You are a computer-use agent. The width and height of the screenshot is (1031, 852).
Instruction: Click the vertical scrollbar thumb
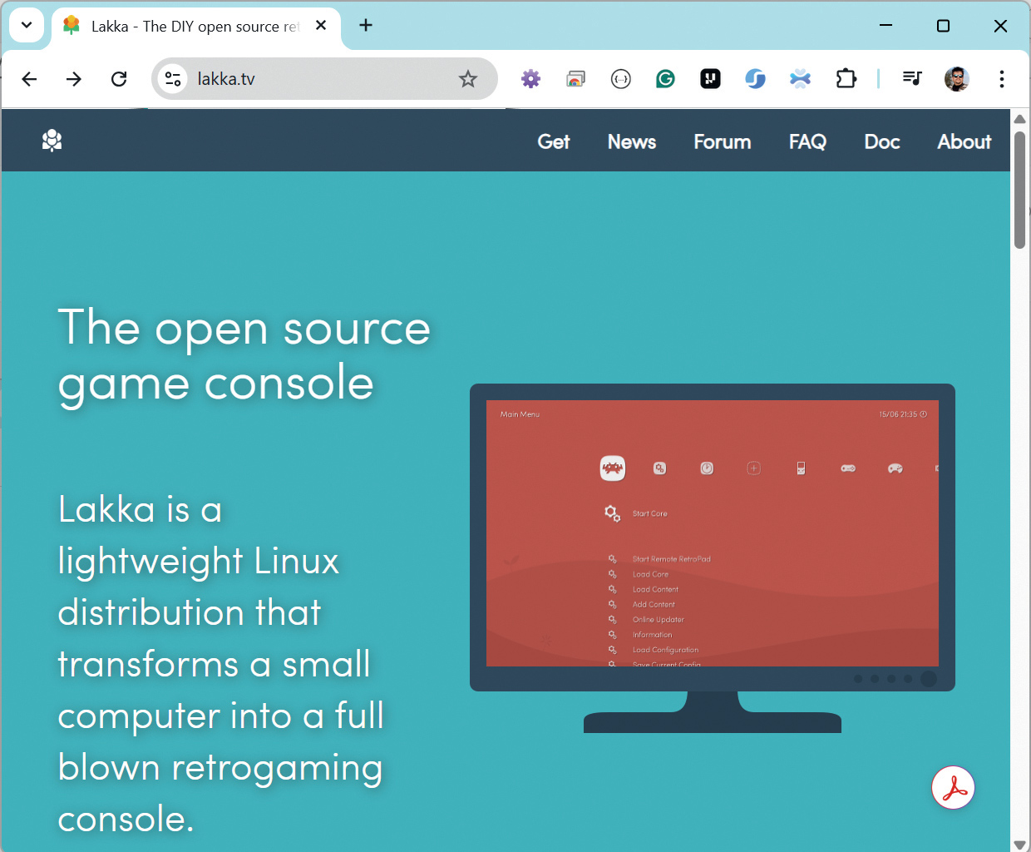point(1020,190)
